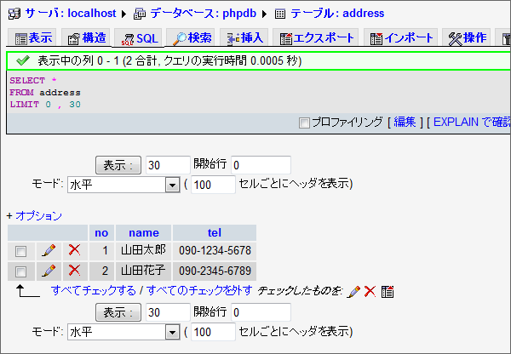The width and height of the screenshot is (511, 354).
Task: Click the no value 1 cell
Action: pyautogui.click(x=101, y=250)
